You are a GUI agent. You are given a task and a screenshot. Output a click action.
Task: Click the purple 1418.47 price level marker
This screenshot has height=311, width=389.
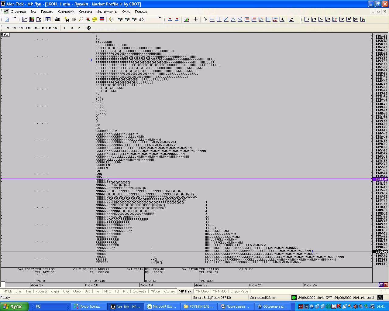[x=380, y=179]
